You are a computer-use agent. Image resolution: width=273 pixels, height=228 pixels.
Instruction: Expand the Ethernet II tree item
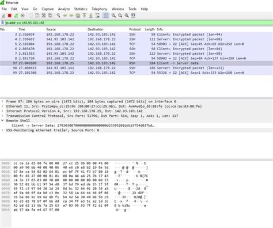2,107
